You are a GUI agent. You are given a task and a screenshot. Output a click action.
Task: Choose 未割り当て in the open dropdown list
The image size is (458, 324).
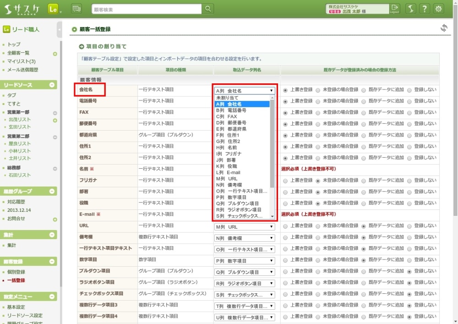click(x=227, y=98)
